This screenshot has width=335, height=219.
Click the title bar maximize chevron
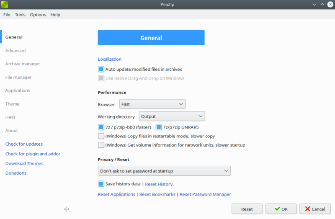pyautogui.click(x=322, y=5)
